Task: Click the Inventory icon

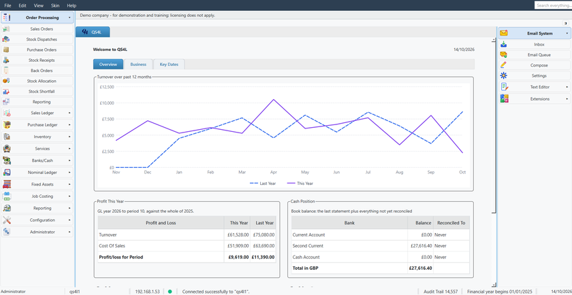Action: click(x=7, y=137)
